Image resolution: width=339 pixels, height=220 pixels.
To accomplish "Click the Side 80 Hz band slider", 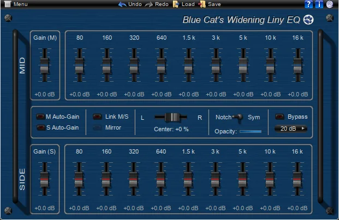I will (79, 179).
